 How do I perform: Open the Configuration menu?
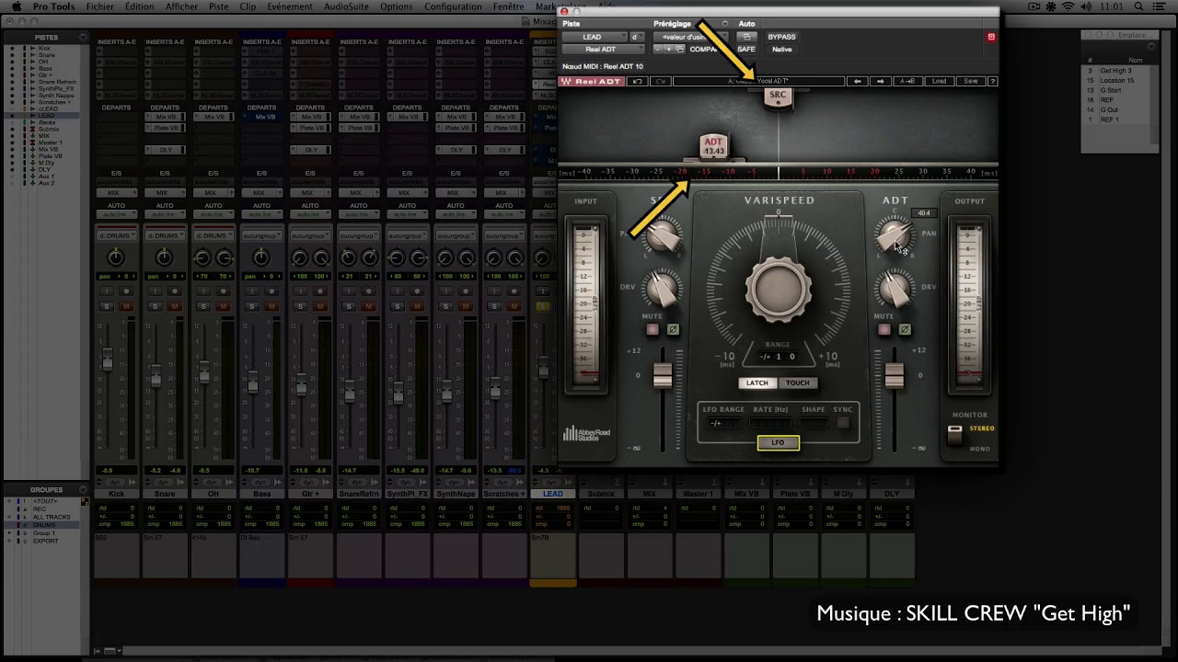pyautogui.click(x=453, y=6)
